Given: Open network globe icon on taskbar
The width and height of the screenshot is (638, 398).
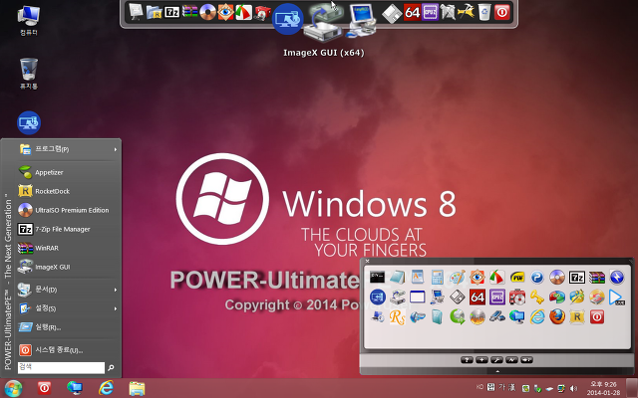Looking at the screenshot, I should click(x=75, y=388).
